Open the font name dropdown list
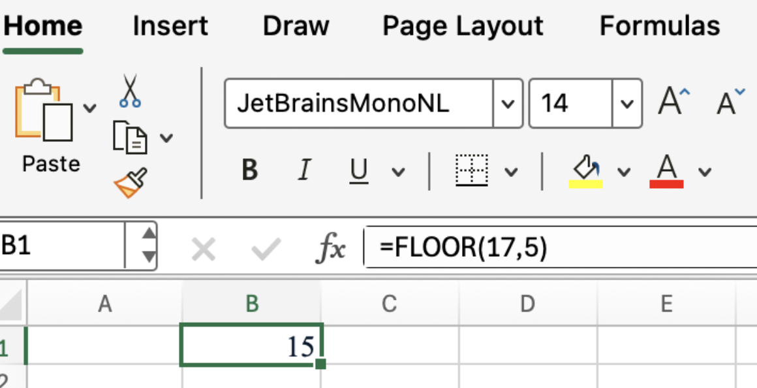This screenshot has height=388, width=757. (x=508, y=103)
